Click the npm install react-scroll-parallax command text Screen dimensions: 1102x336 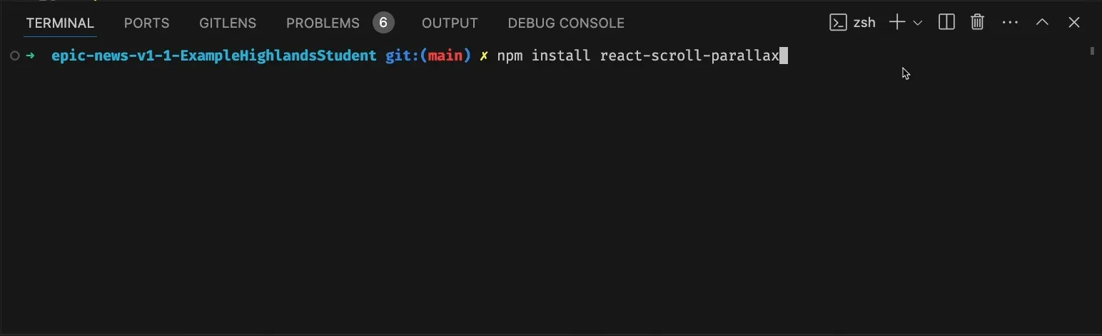[x=638, y=56]
